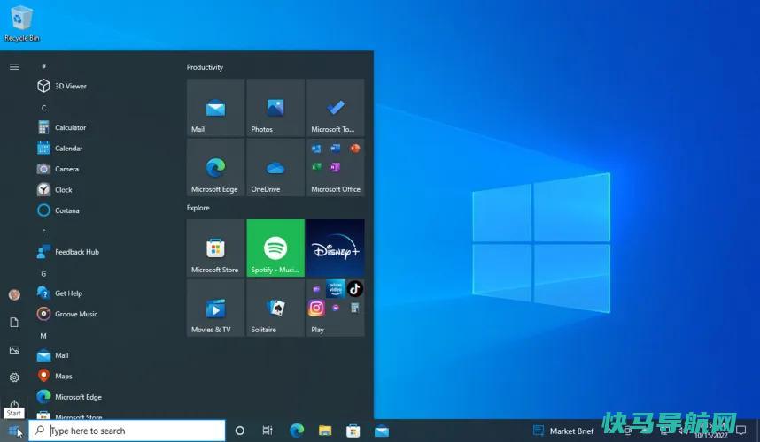Open 3D Viewer from the app list
This screenshot has height=442, width=760.
[62, 86]
